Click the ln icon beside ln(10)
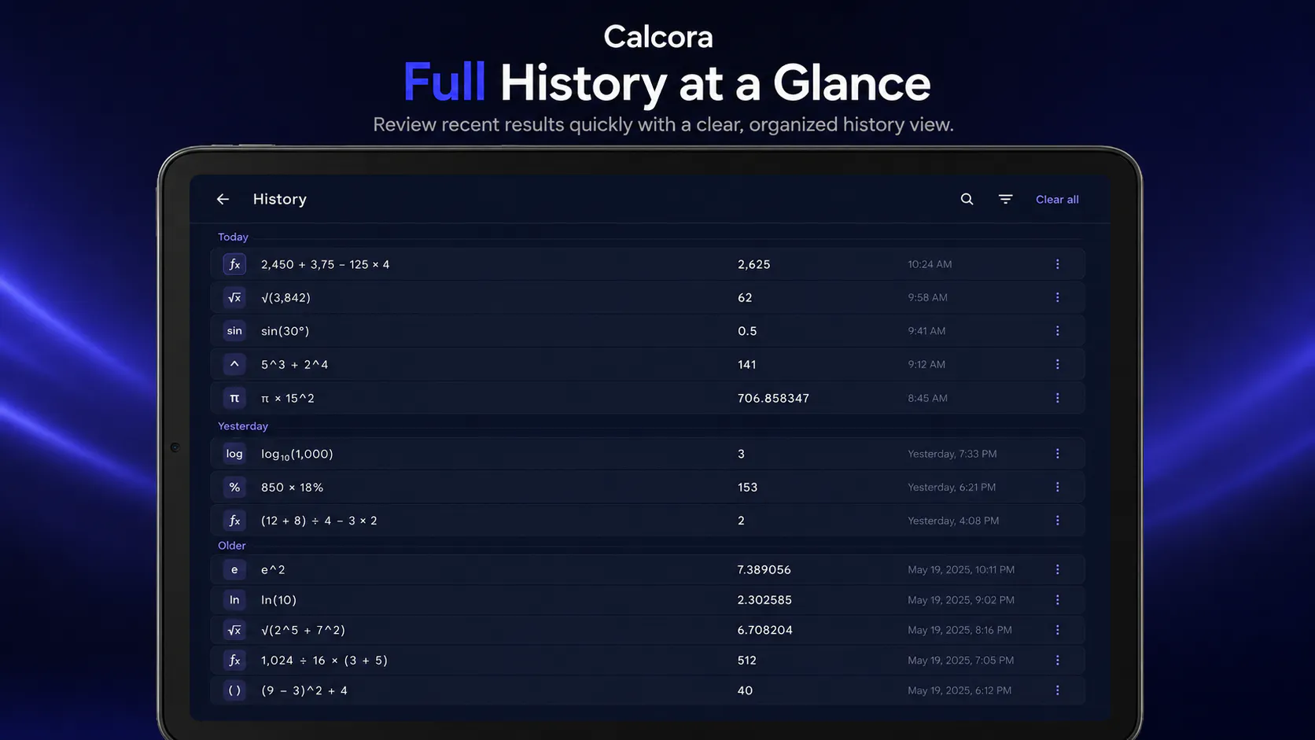 [234, 600]
